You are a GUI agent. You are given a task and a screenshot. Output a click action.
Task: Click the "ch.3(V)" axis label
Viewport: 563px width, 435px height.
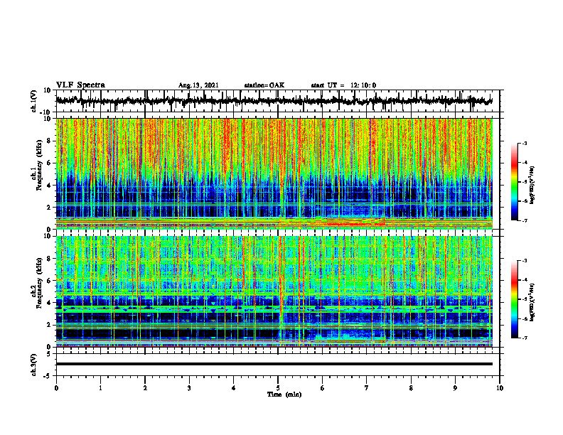[x=33, y=365]
